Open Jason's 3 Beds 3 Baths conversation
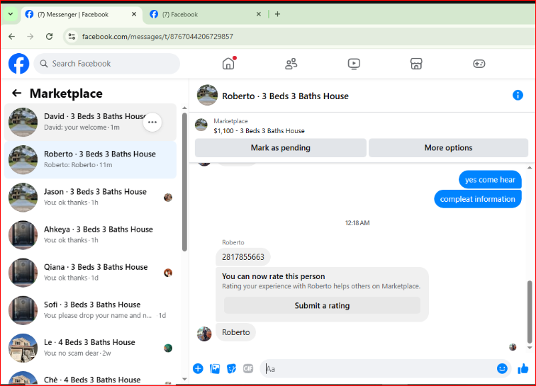Screen dimensions: 536x386 (x=90, y=198)
